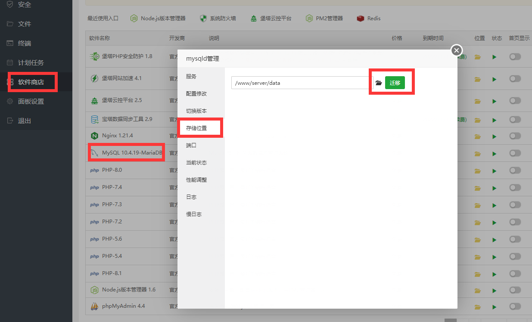This screenshot has height=322, width=532.
Task: Open 面板设置 panel settings
Action: [x=31, y=102]
